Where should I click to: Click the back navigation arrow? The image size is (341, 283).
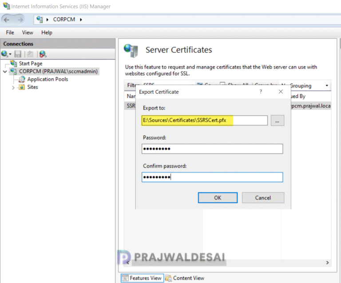coord(7,20)
